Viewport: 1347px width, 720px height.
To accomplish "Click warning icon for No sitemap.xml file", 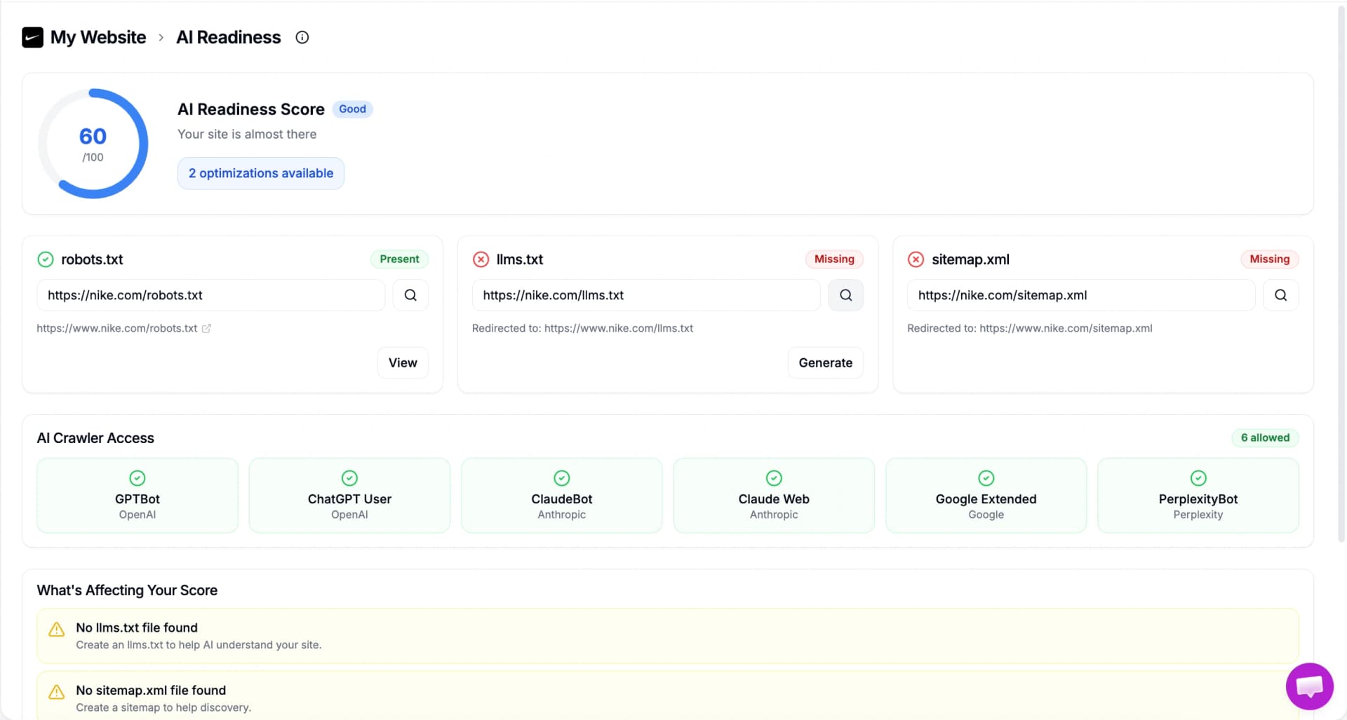I will tap(57, 692).
